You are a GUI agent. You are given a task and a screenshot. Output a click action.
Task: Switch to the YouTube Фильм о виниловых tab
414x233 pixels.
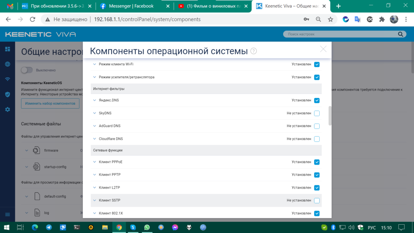(212, 6)
